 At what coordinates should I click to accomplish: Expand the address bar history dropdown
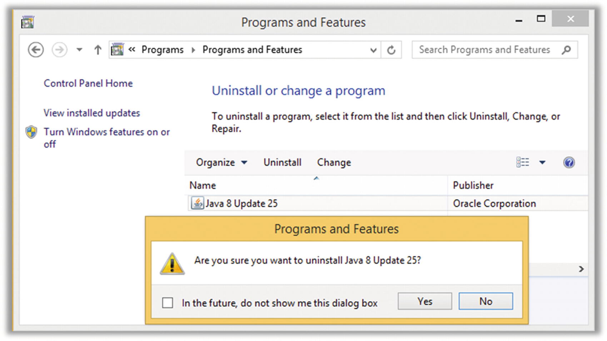373,50
